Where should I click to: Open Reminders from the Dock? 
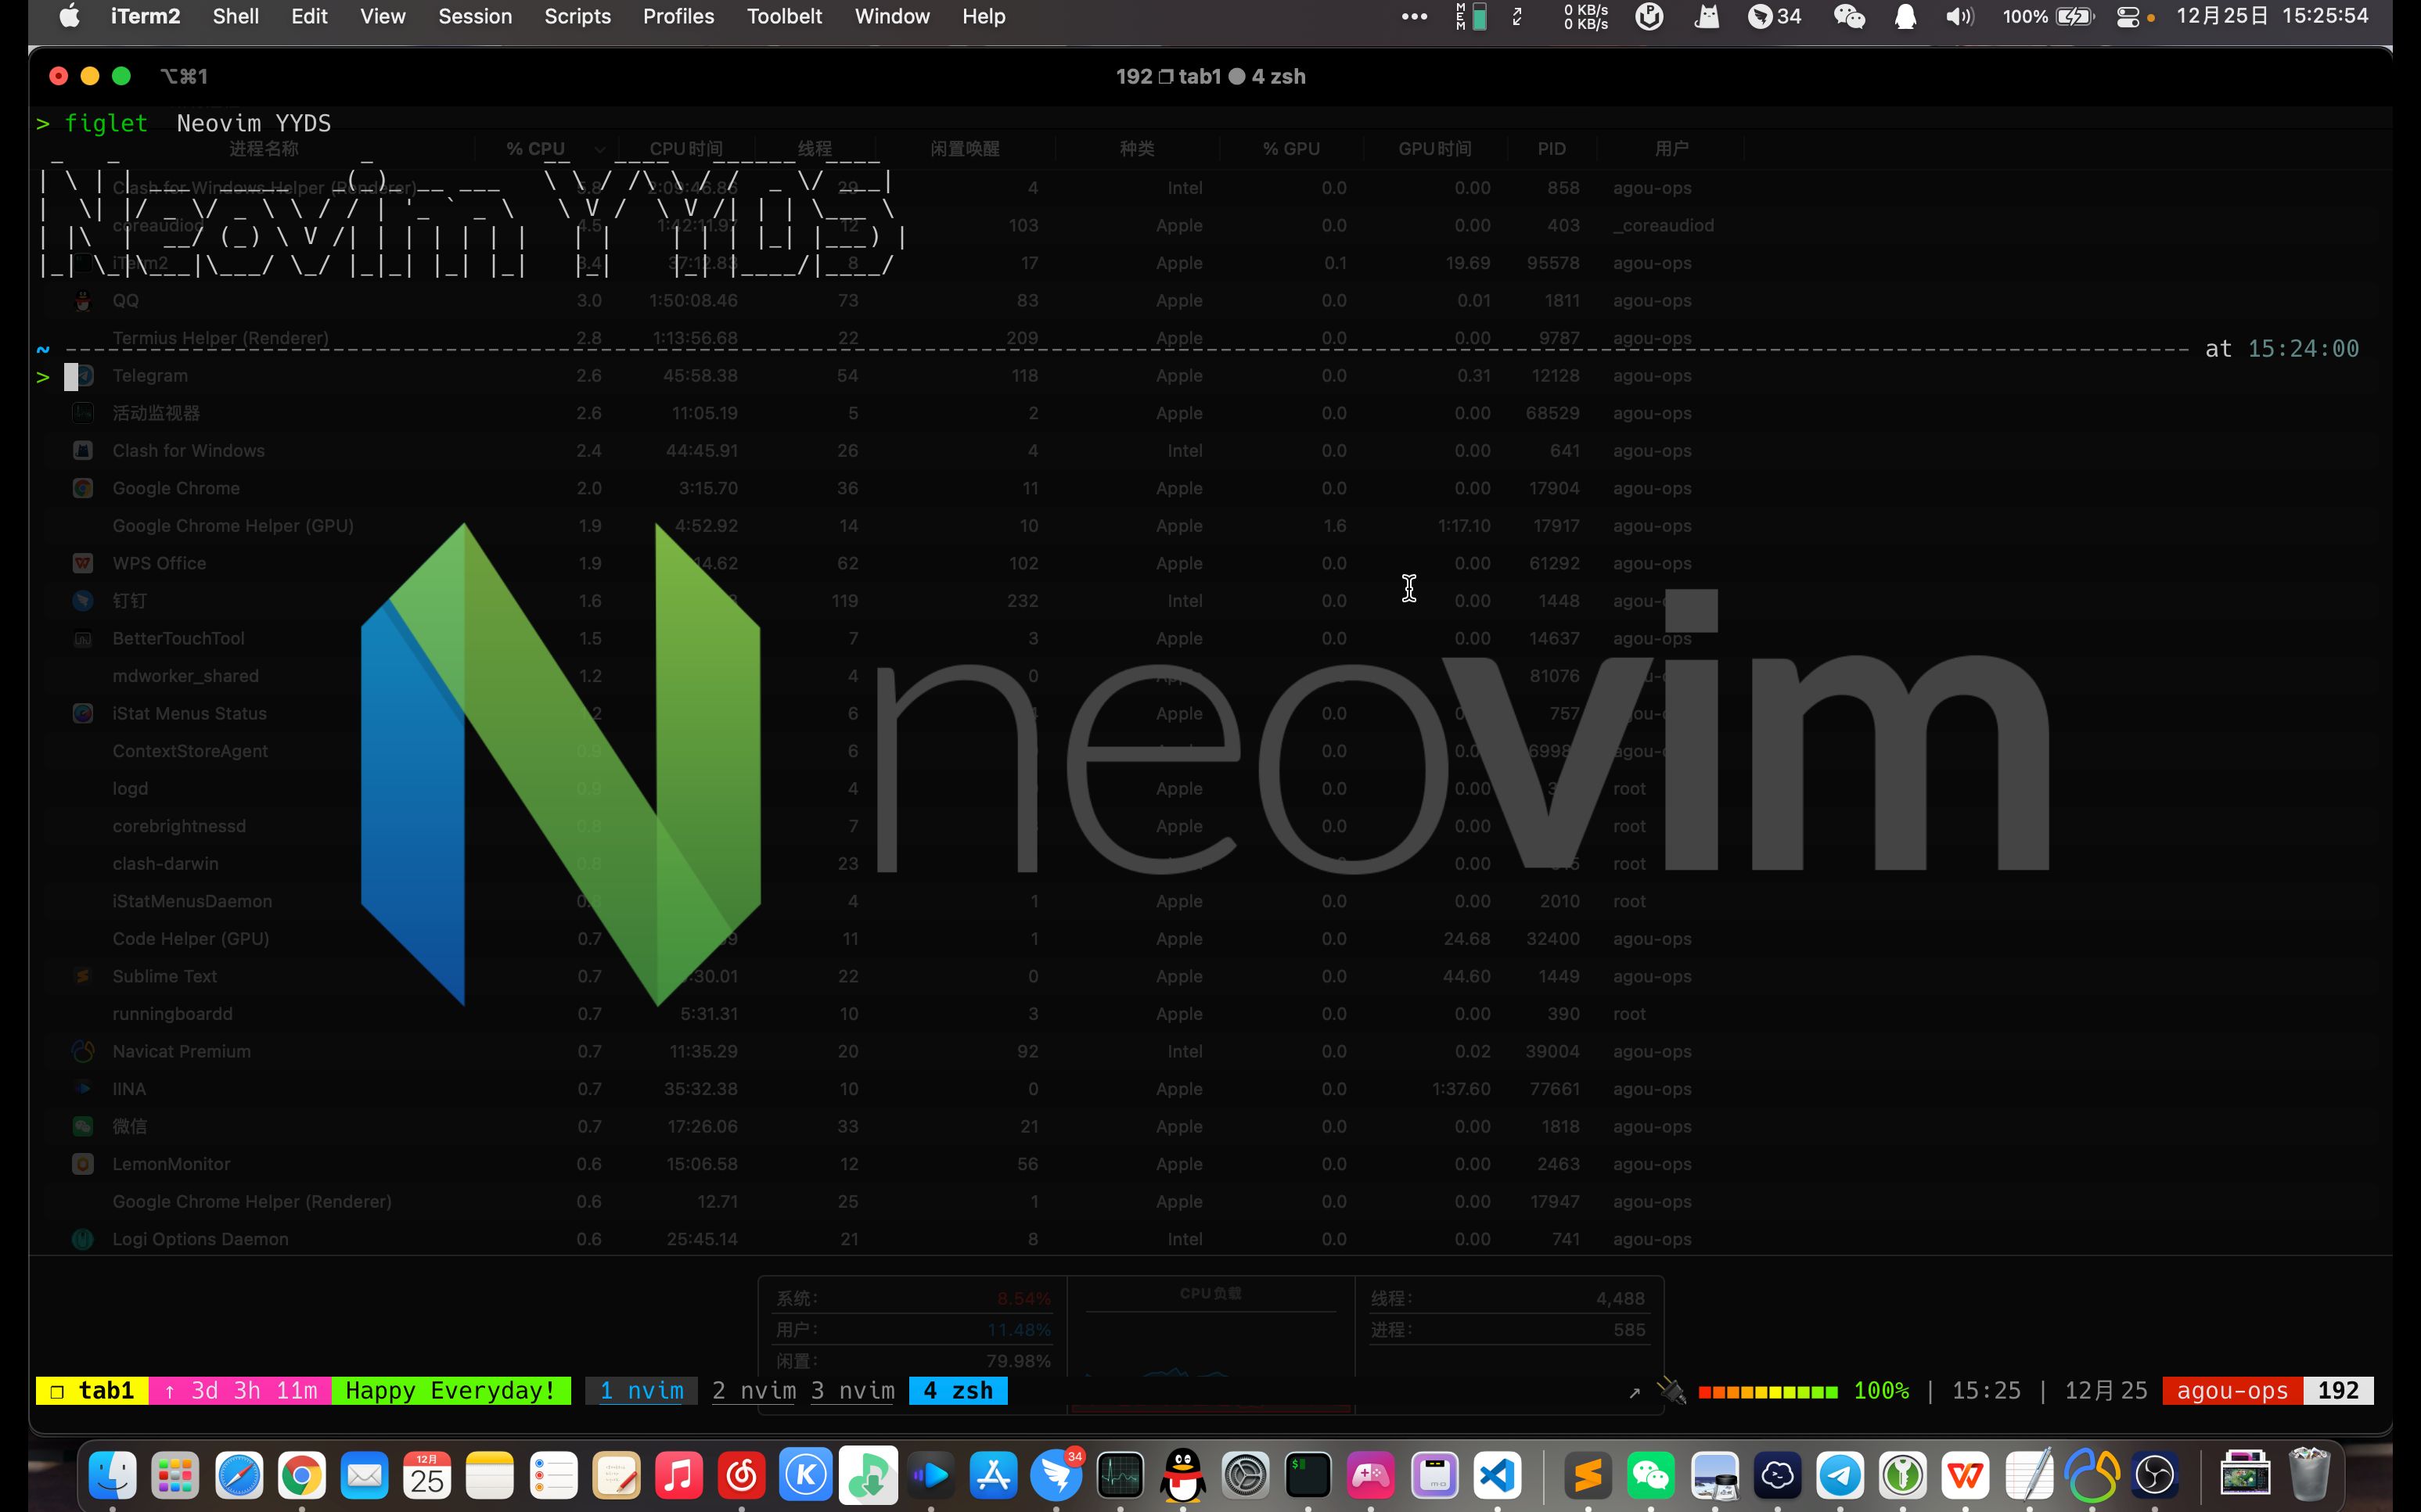click(553, 1475)
